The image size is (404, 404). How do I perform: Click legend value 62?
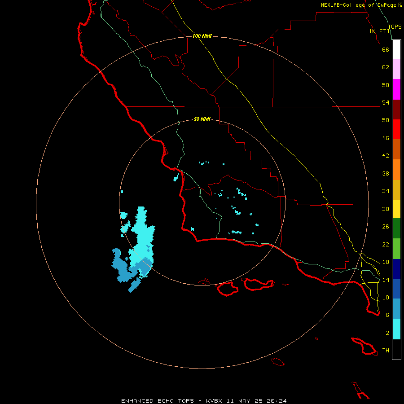coord(386,67)
